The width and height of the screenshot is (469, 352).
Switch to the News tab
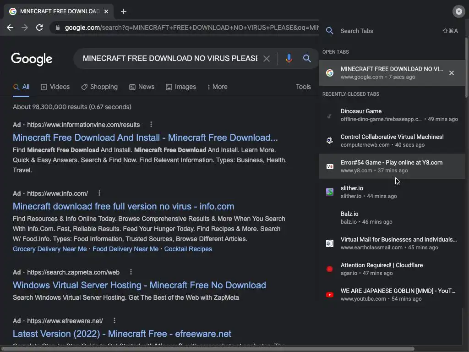142,87
